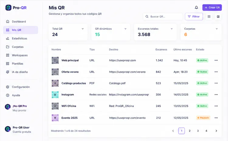Viewport: 228px width, 141px height.
Task: Click the Estadísticas chart icon
Action: (x=8, y=39)
